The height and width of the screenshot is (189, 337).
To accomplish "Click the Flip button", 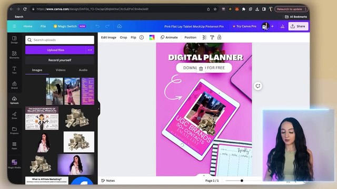I will [133, 37].
